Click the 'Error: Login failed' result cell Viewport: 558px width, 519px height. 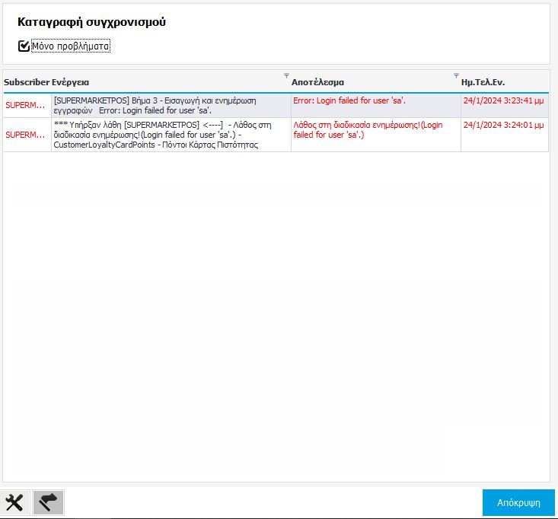tap(349, 100)
